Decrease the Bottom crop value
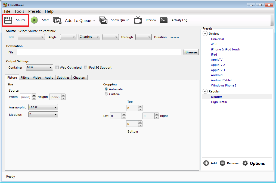The height and width of the screenshot is (183, 276). [140, 125]
